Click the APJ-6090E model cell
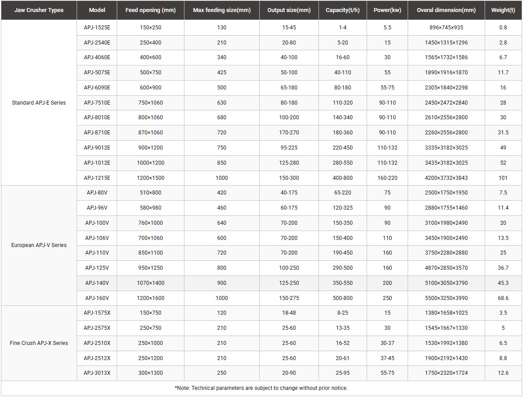Image resolution: width=523 pixels, height=397 pixels. point(97,88)
